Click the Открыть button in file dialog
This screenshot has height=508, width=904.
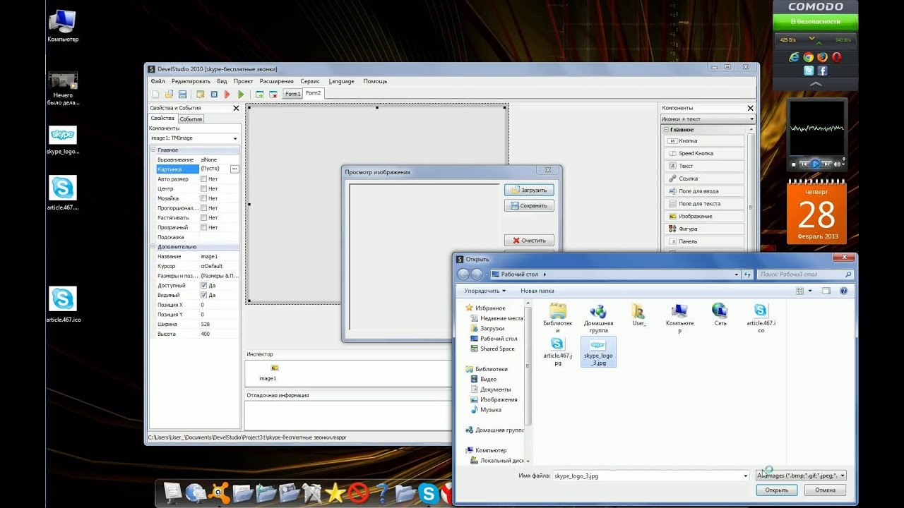pyautogui.click(x=776, y=490)
